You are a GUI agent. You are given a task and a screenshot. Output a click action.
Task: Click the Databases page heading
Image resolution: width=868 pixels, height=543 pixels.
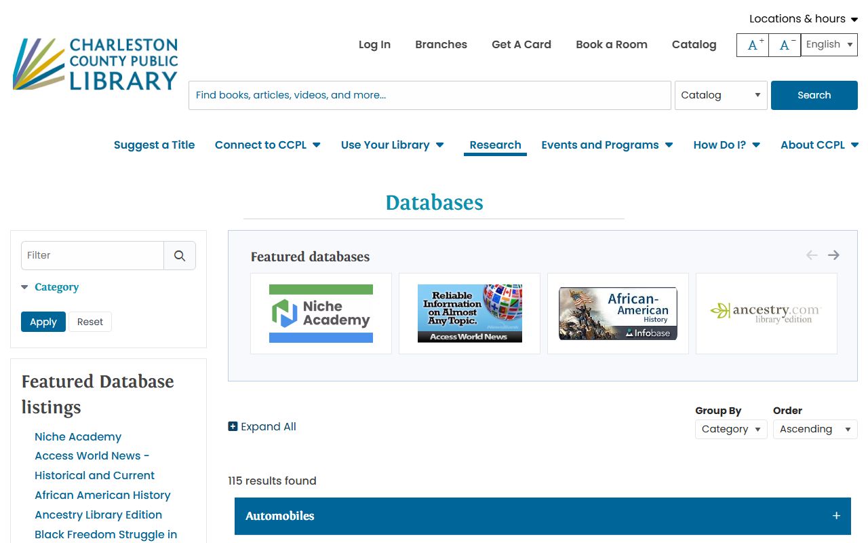click(x=434, y=202)
